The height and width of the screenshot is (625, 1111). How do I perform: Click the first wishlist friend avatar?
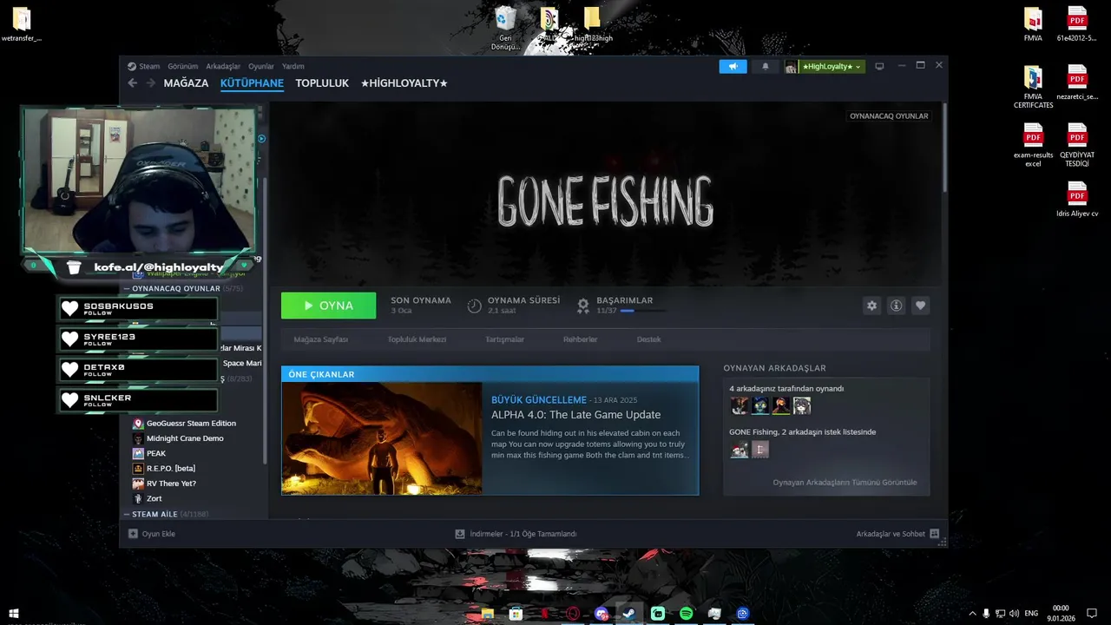[740, 450]
